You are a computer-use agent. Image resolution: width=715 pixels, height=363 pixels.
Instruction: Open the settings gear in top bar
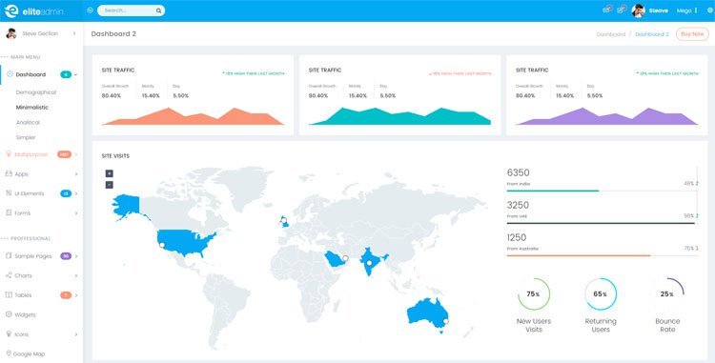710,10
